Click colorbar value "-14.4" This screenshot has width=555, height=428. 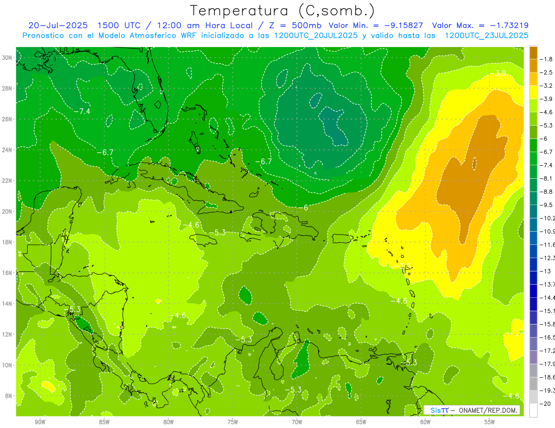547,297
